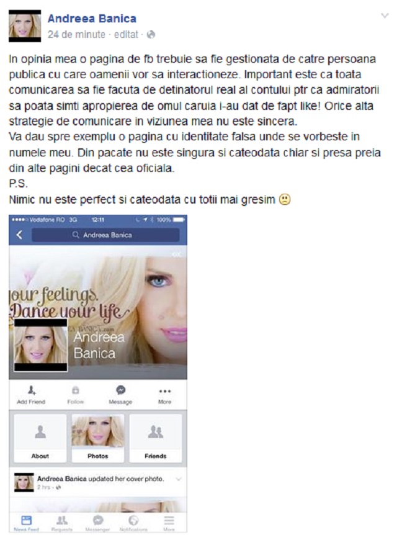The width and height of the screenshot is (397, 535).
Task: Click the public globe privacy icon
Action: [151, 35]
